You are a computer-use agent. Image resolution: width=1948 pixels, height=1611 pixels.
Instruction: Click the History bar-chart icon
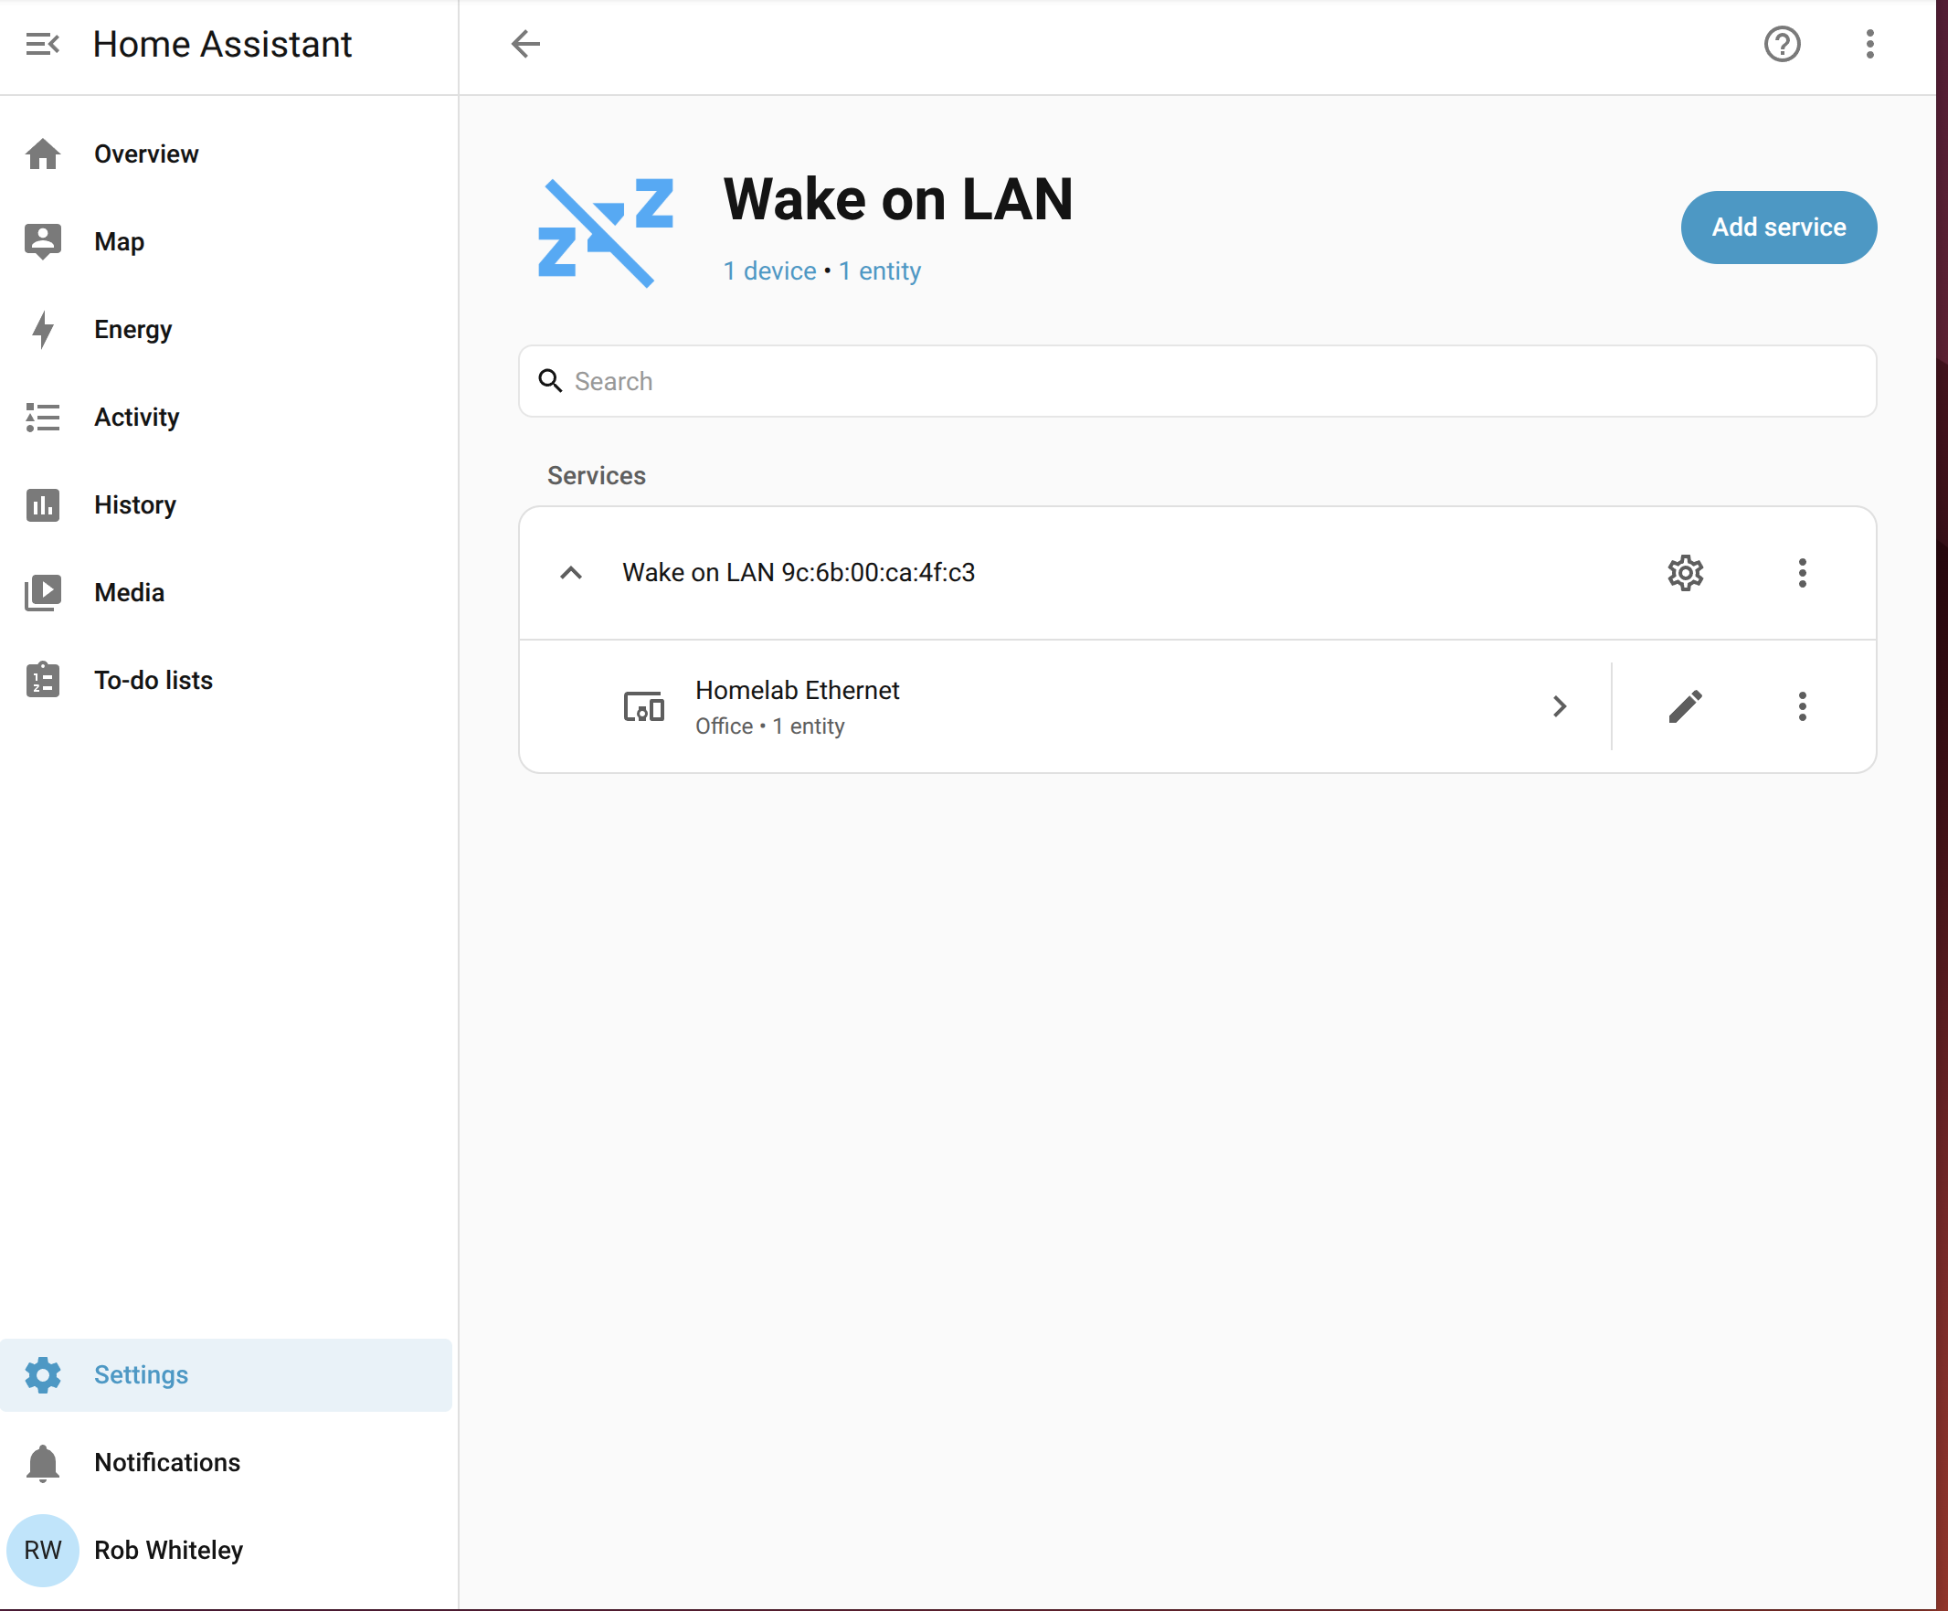click(x=43, y=504)
